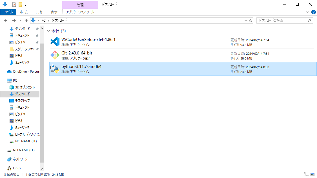The image size is (317, 178).
Task: Go back with the back arrow
Action: click(x=6, y=20)
